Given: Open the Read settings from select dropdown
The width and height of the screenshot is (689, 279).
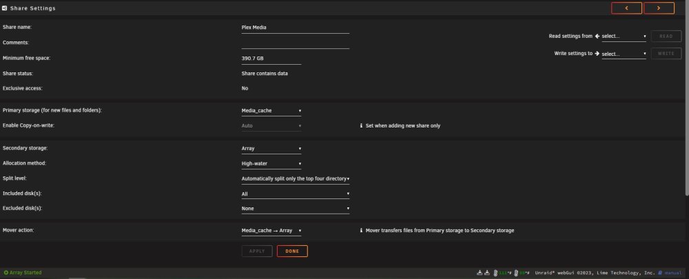Looking at the screenshot, I should [x=624, y=36].
